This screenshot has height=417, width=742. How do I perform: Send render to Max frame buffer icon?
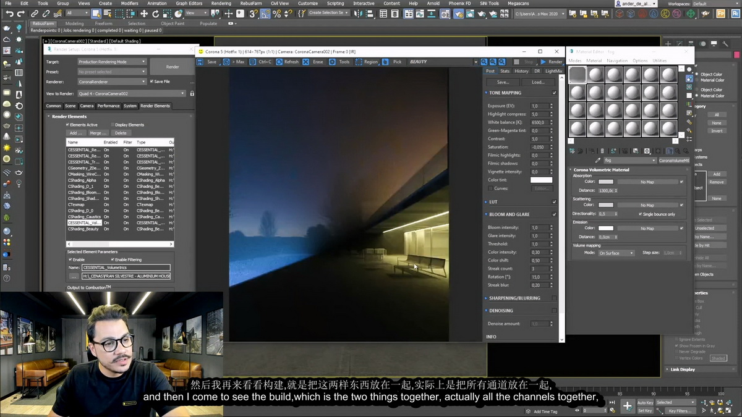point(226,62)
